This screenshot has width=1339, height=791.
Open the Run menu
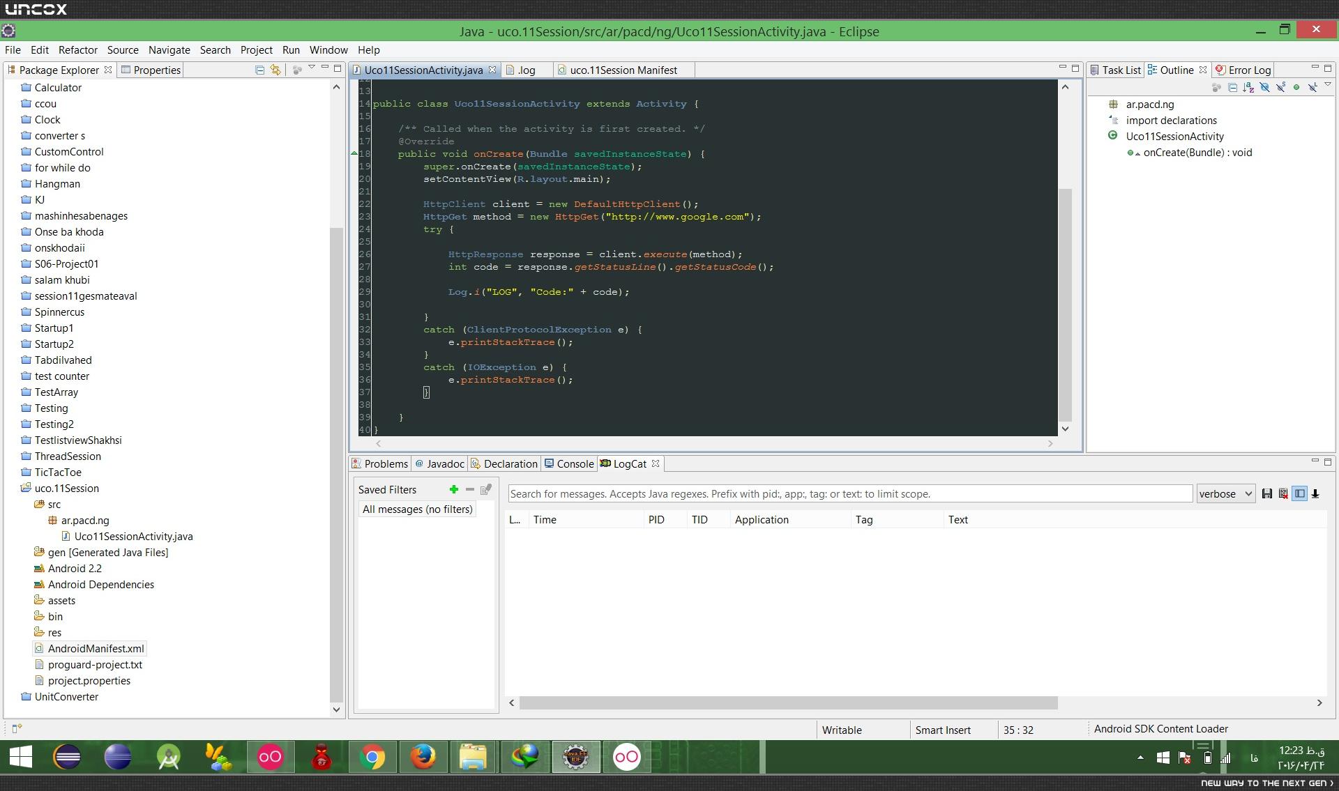point(291,50)
